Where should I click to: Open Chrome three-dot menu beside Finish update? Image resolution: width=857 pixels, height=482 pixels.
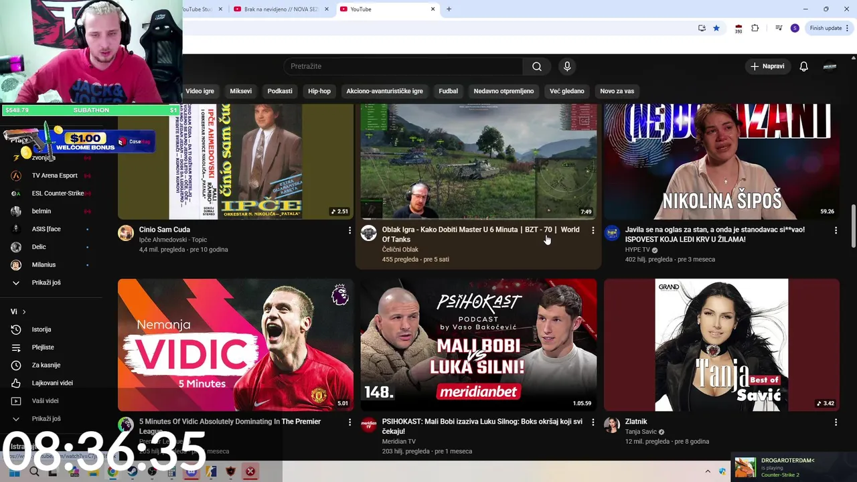point(848,28)
